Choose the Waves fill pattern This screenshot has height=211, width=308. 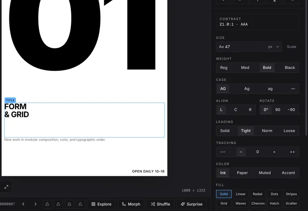pos(241,203)
